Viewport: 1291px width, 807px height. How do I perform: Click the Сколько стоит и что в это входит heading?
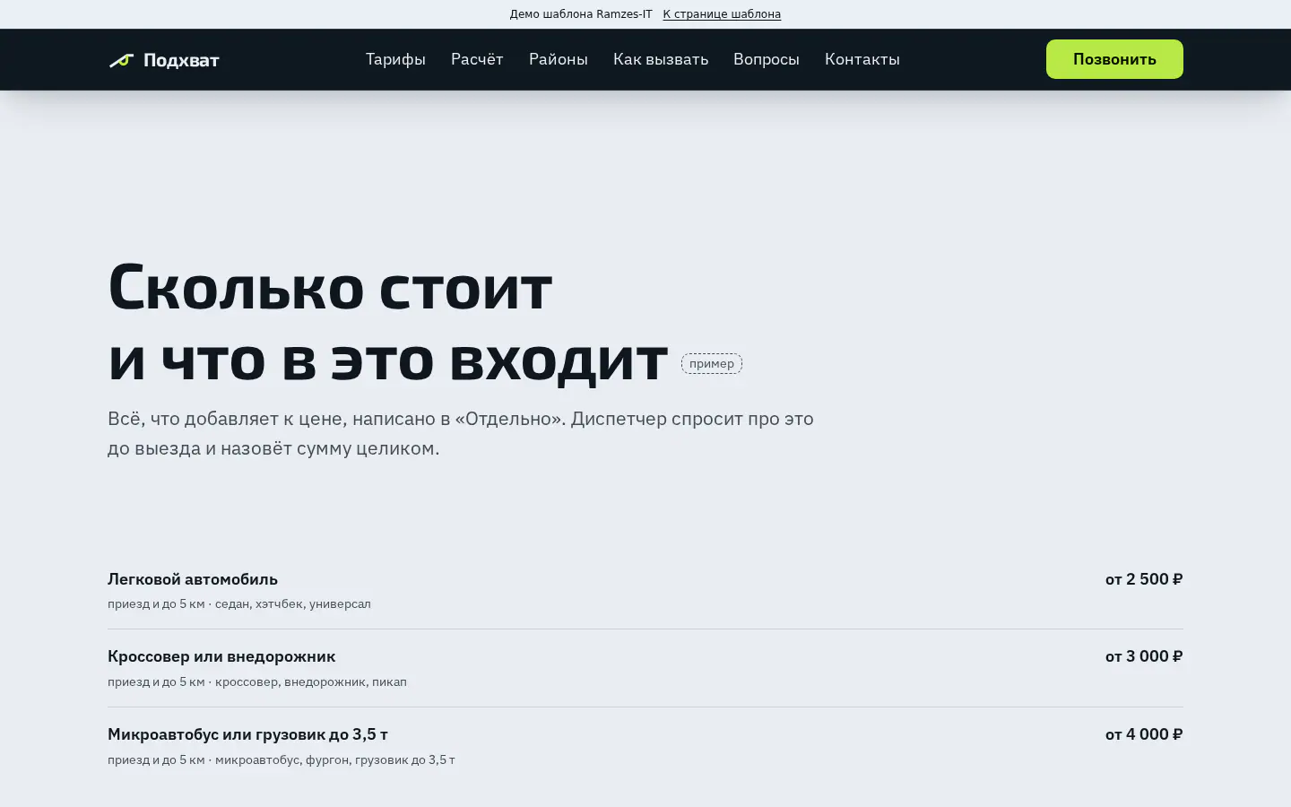[x=387, y=323]
